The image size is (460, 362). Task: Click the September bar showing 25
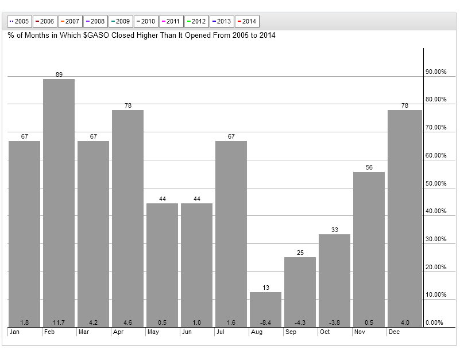300,292
